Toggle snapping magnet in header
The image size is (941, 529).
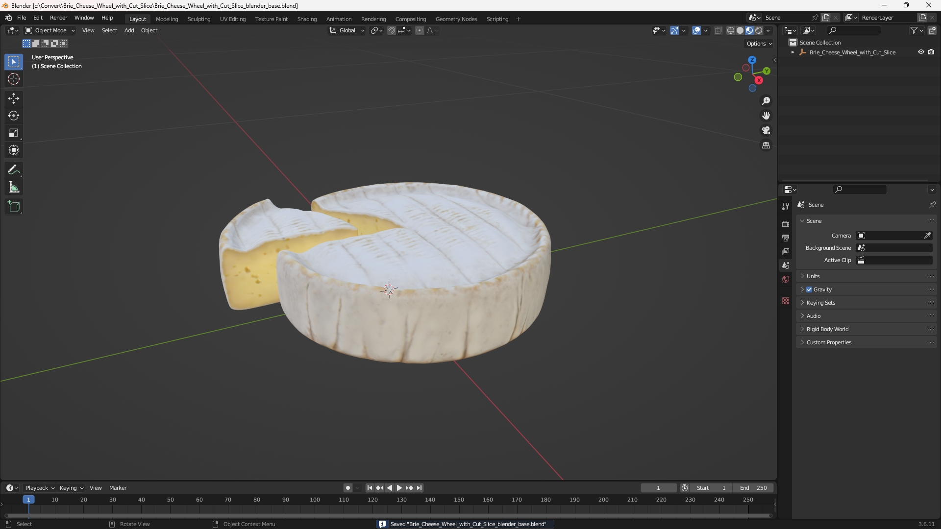click(x=392, y=30)
